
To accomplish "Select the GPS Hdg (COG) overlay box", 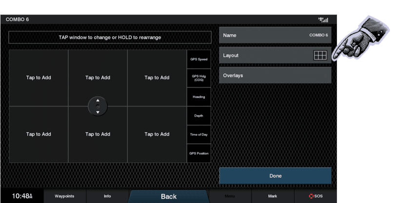I will 199,78.
